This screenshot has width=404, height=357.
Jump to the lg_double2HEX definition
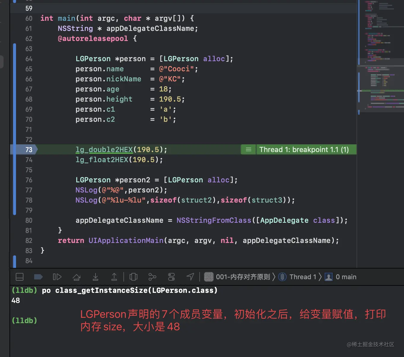104,149
